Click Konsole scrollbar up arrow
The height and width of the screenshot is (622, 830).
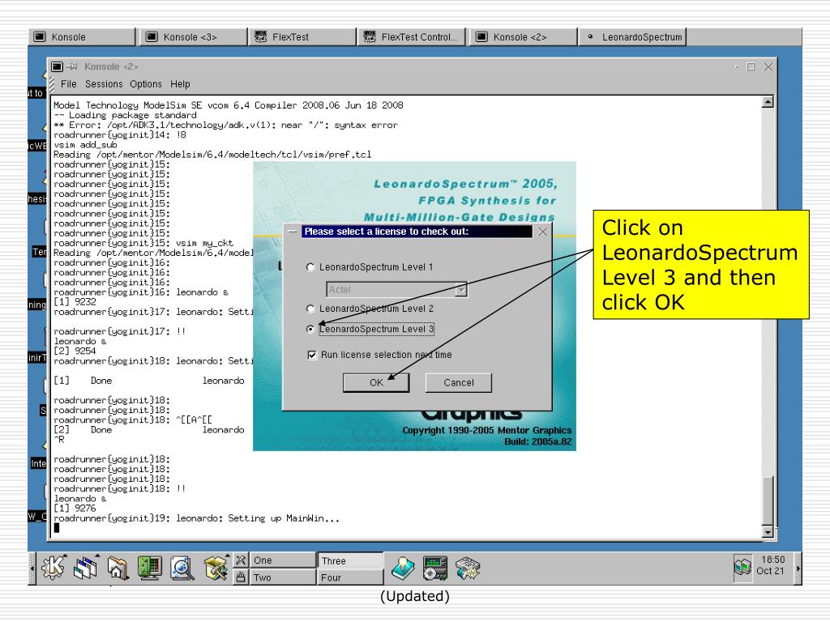tap(768, 102)
